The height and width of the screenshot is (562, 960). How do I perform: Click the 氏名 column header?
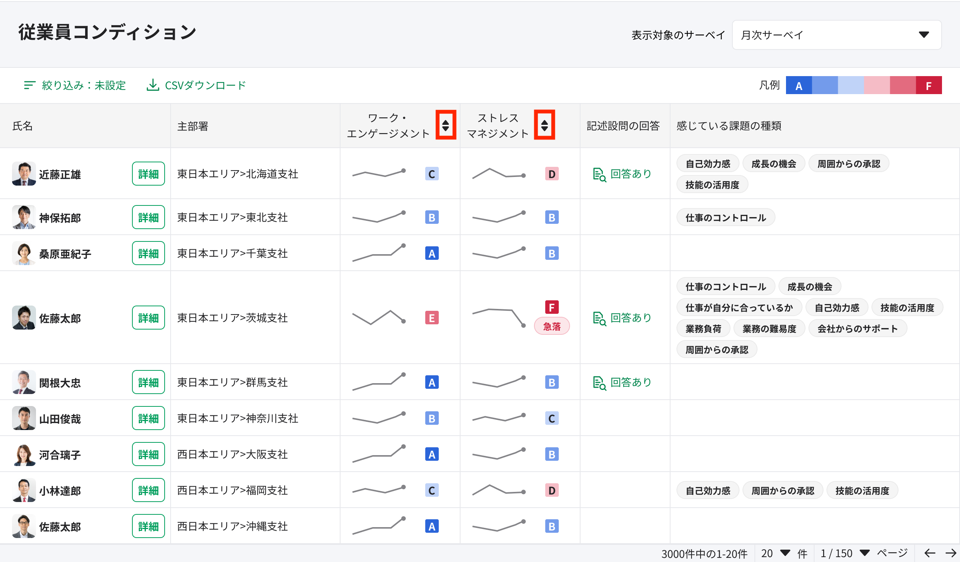click(x=85, y=126)
